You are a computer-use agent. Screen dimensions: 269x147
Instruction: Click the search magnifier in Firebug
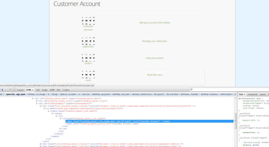click(191, 89)
